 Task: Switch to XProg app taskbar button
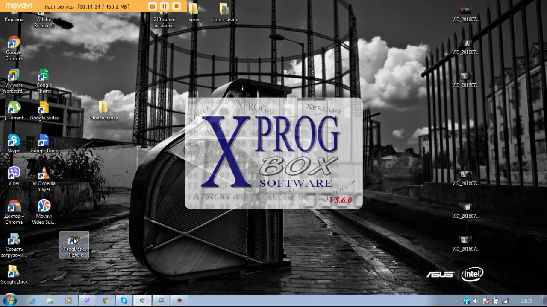point(179,301)
